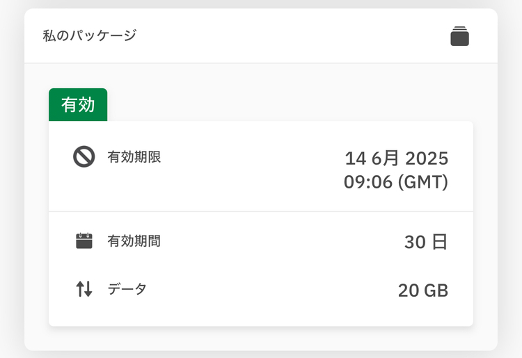This screenshot has height=358, width=522.
Task: Click the データ label
Action: tap(127, 289)
